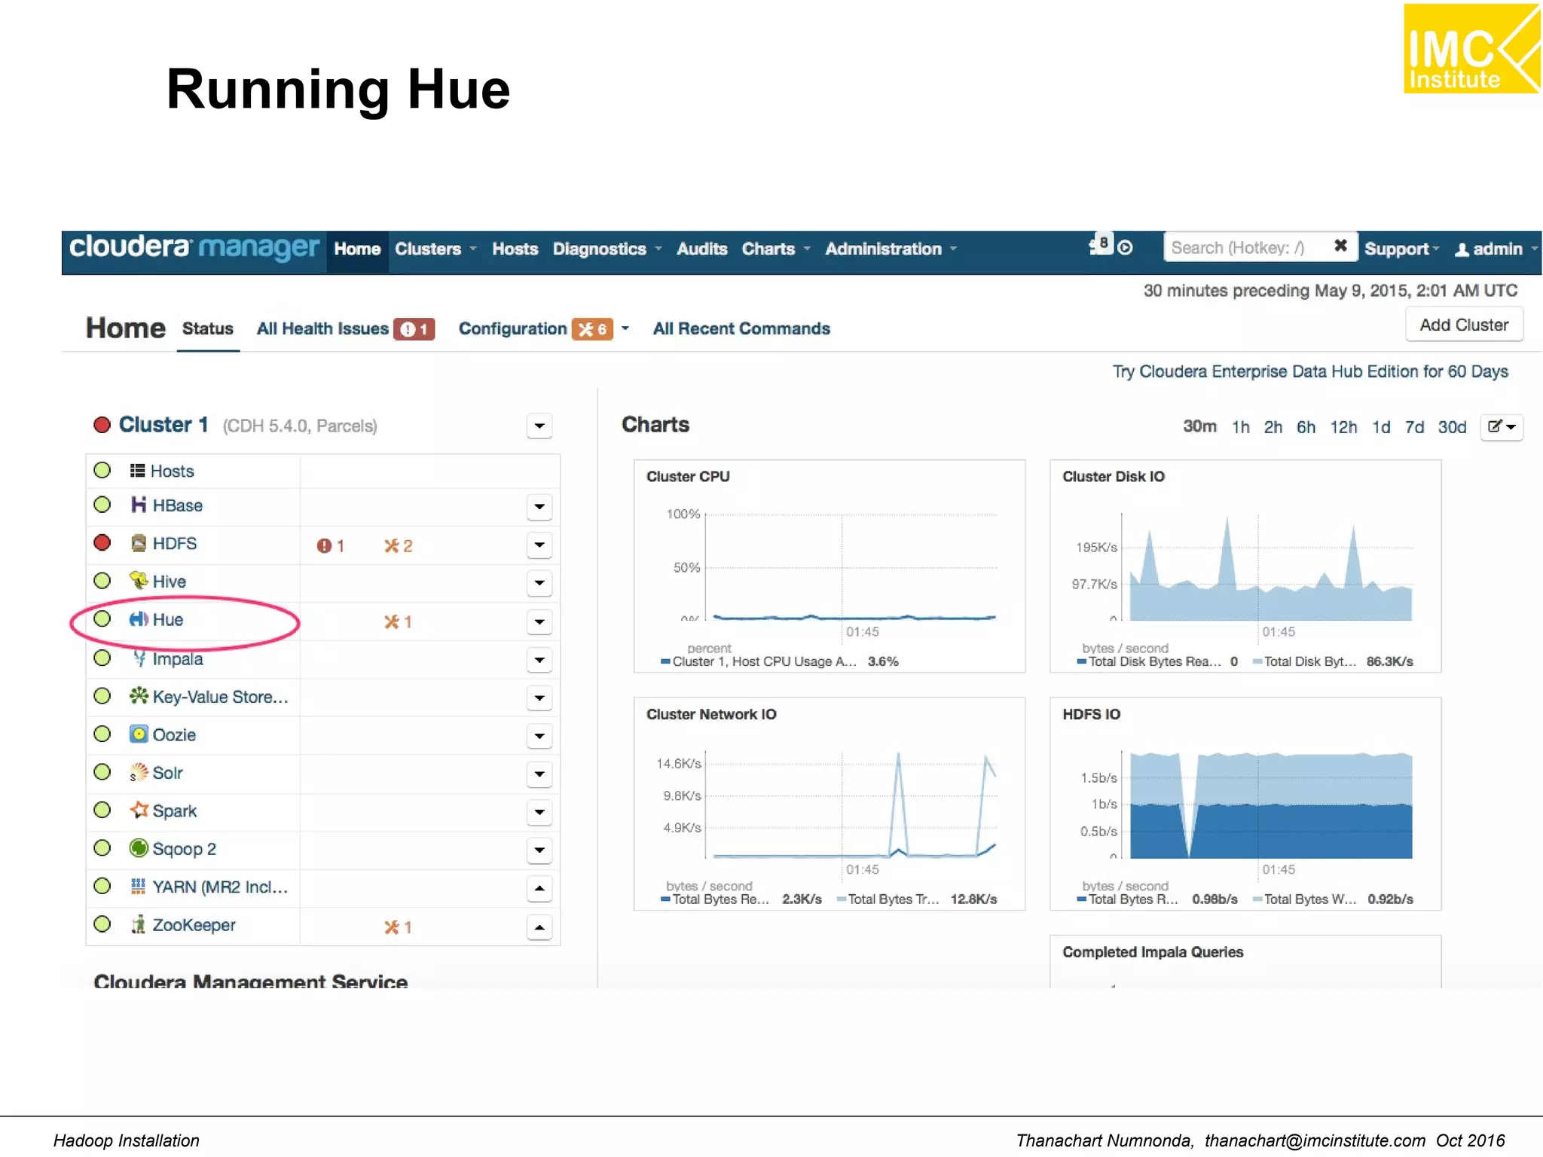
Task: Open Oozie actions dropdown
Action: click(539, 736)
